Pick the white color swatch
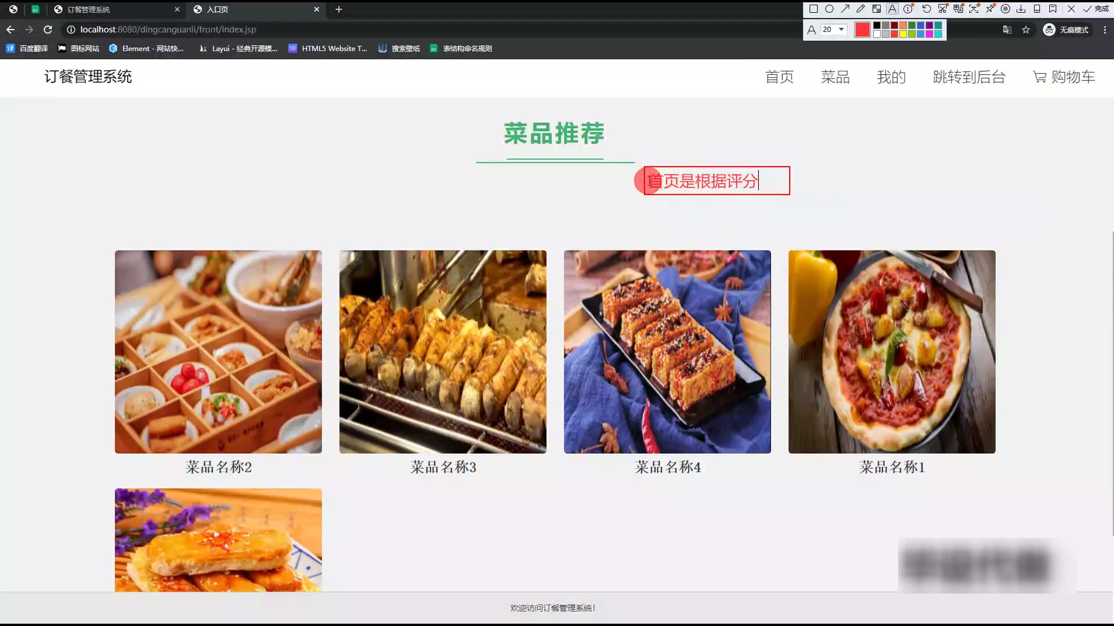Image resolution: width=1114 pixels, height=626 pixels. pos(877,34)
